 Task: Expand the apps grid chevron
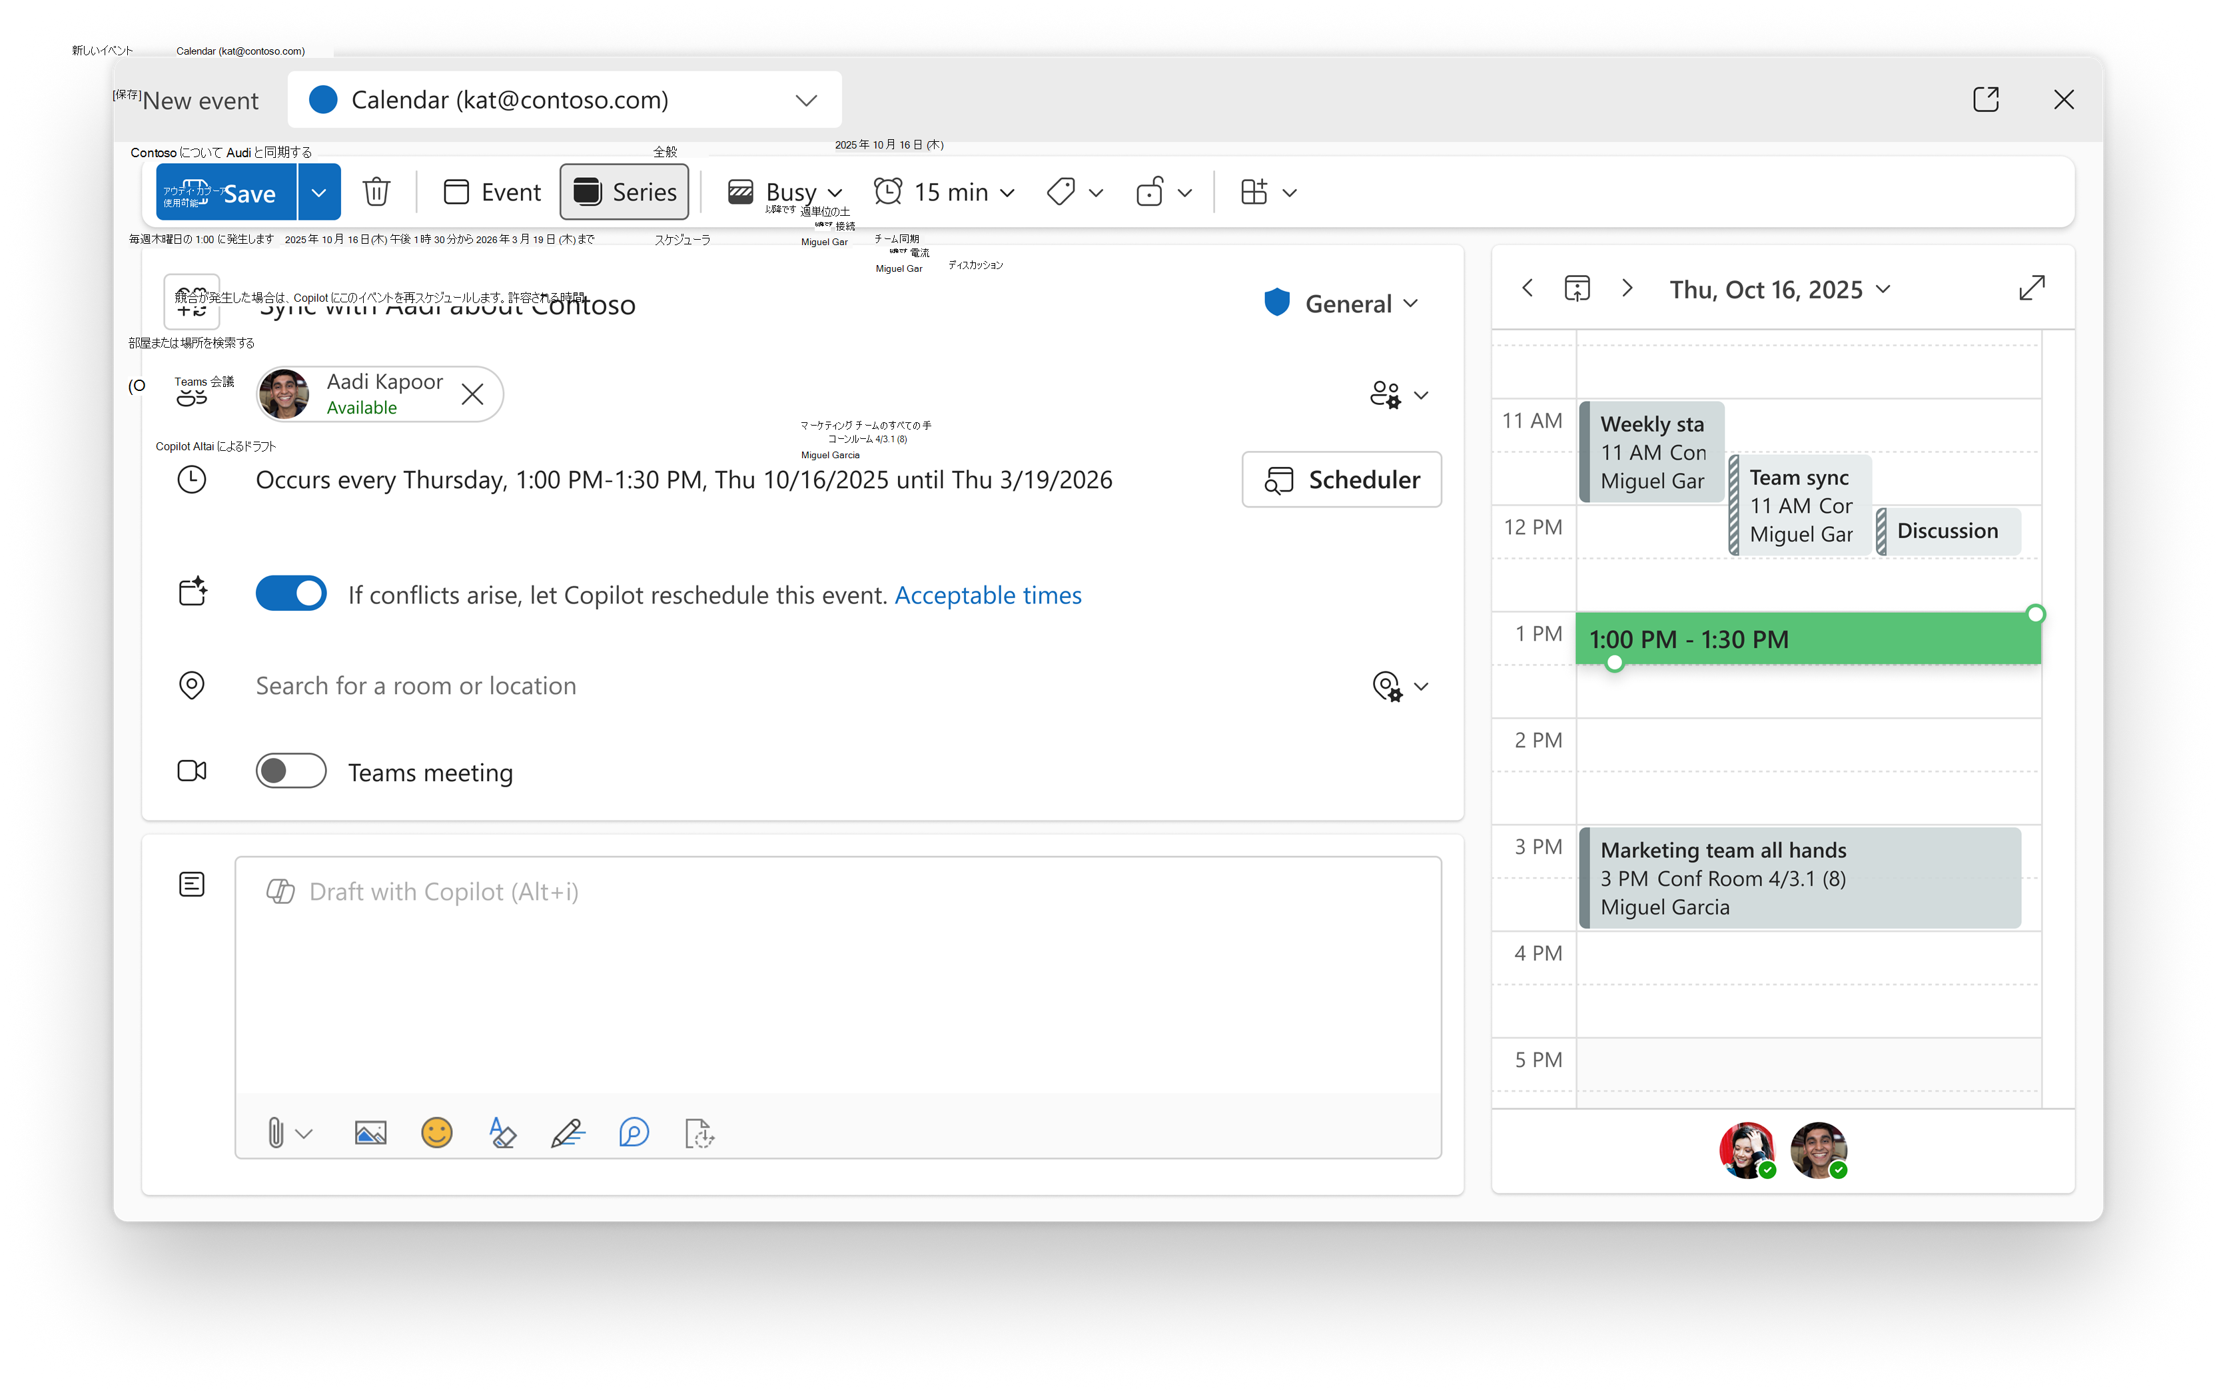[1290, 193]
